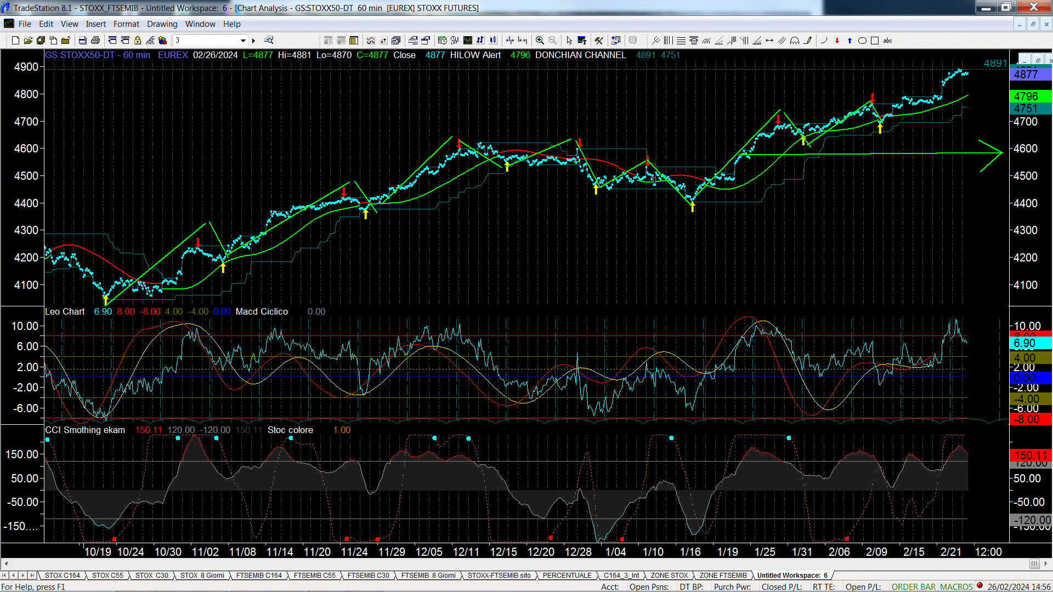
Task: Select the Untitled Workspace: 6 tab
Action: [x=792, y=576]
